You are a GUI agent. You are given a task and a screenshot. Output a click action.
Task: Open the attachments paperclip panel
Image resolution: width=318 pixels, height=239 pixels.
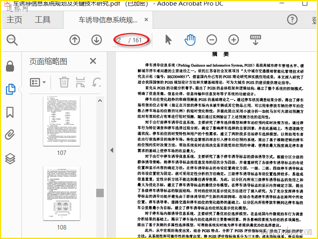click(10, 135)
